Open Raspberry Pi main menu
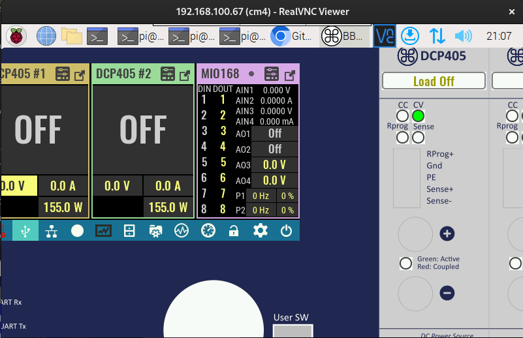Viewport: 523px width, 338px height. [x=17, y=36]
